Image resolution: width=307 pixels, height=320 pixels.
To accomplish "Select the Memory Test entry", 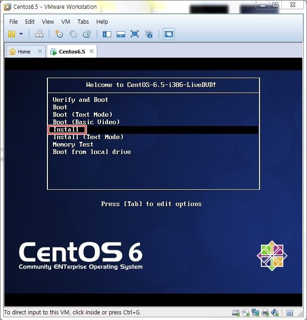I will [73, 145].
